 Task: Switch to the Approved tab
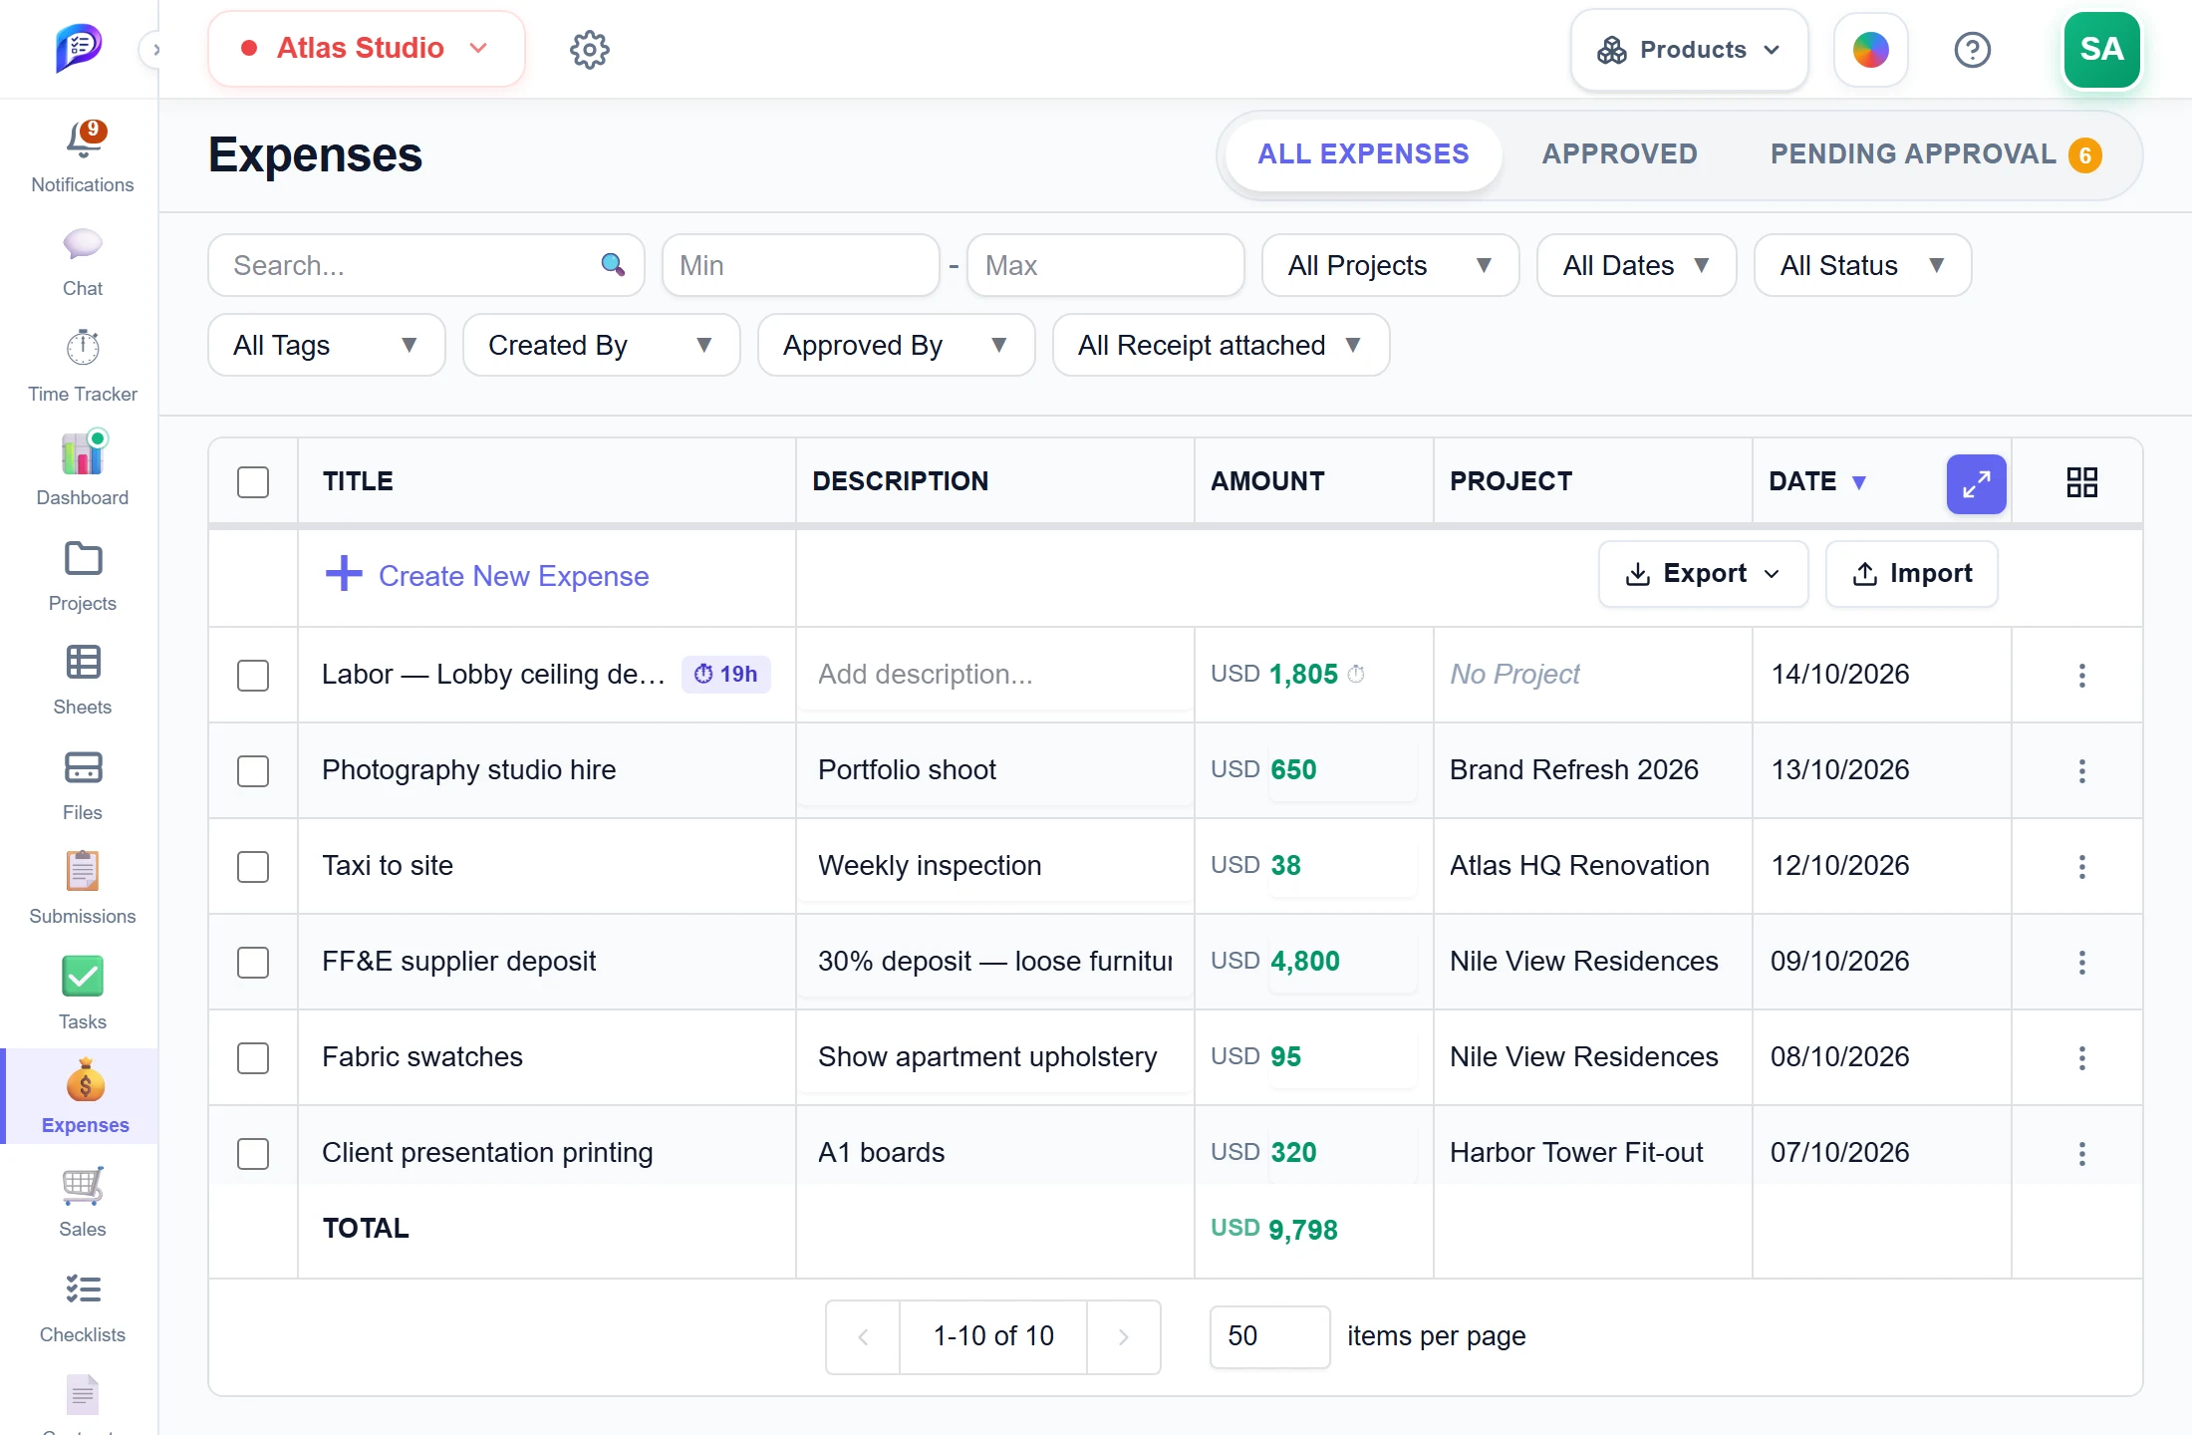[1619, 154]
